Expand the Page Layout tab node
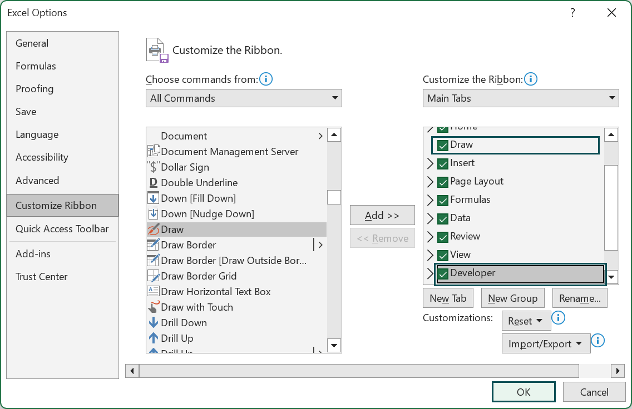Image resolution: width=632 pixels, height=409 pixels. (430, 182)
